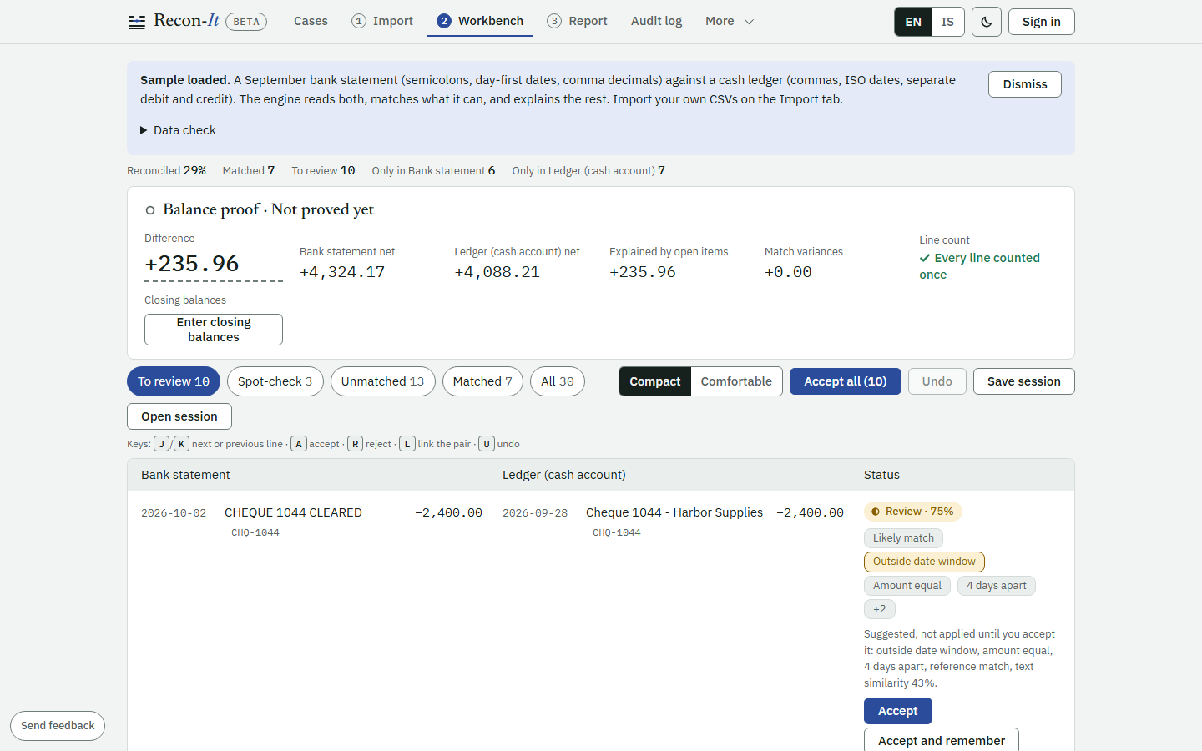1202x751 pixels.
Task: Click the Reconciled 29% stat
Action: tap(167, 170)
